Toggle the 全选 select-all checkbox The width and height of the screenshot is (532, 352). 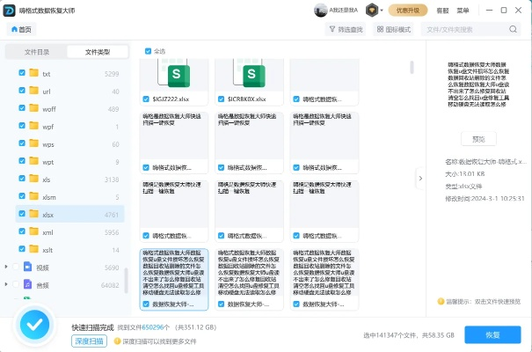[147, 51]
